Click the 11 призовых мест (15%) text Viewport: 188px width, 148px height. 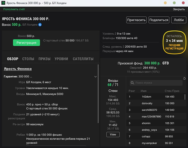point(143,72)
